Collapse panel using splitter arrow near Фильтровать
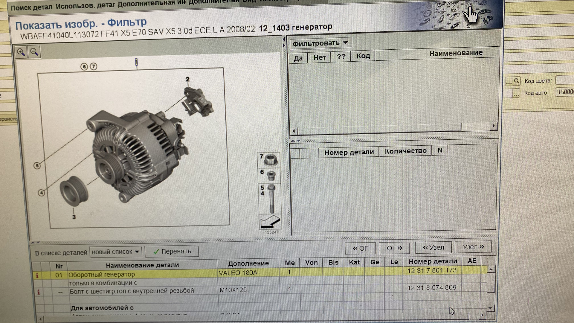 point(284,40)
